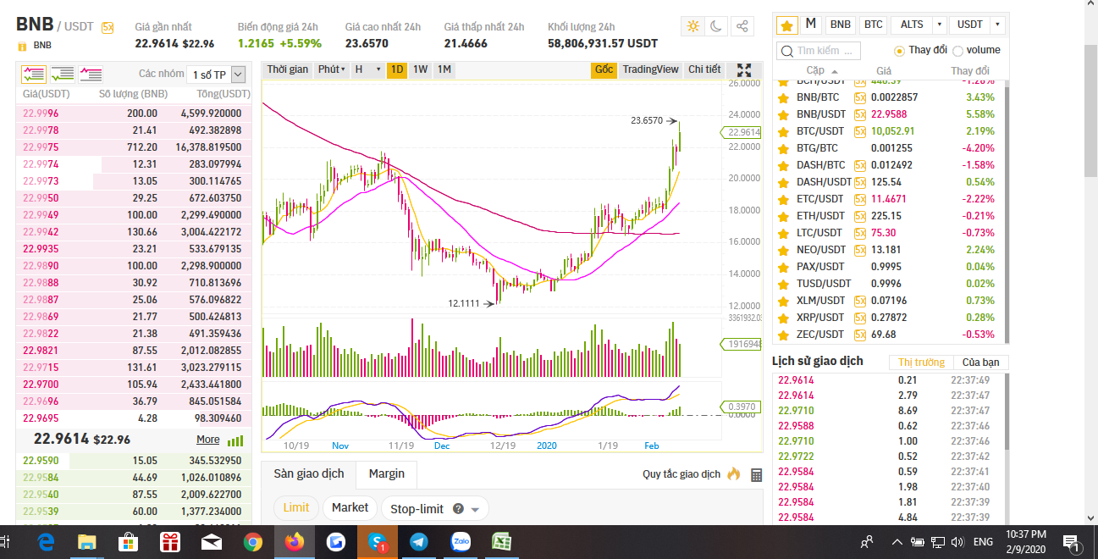Click the help icon on Stop-limit
This screenshot has height=559, width=1098.
pyautogui.click(x=458, y=509)
